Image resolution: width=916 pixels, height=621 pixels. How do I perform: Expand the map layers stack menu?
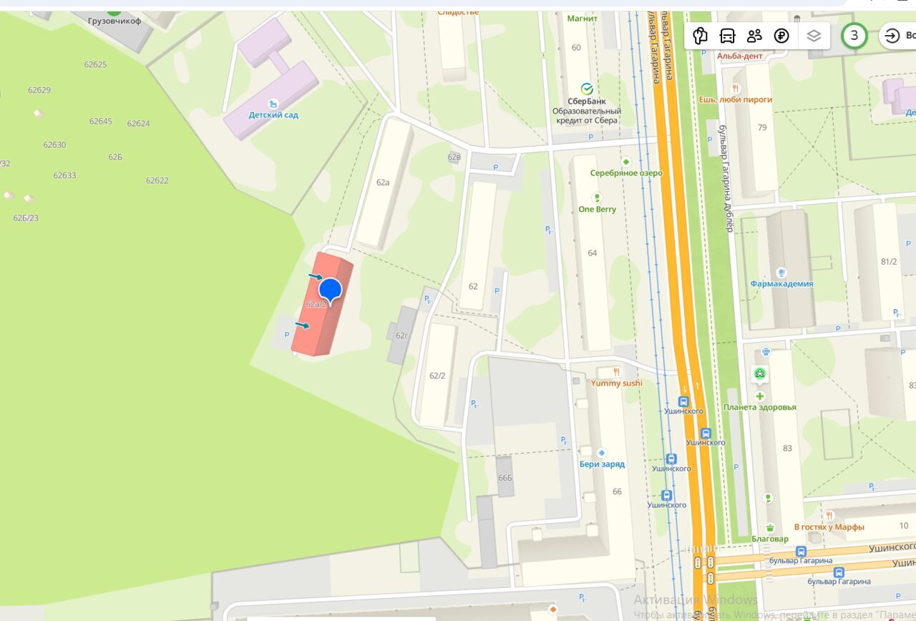(814, 36)
